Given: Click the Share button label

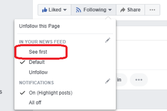Looking at the screenshot, I should [x=134, y=10].
